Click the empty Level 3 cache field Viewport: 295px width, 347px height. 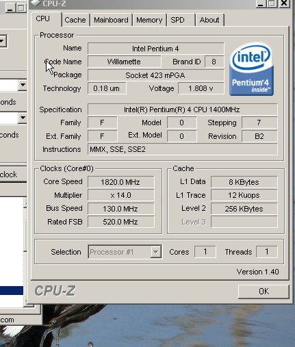pyautogui.click(x=244, y=222)
